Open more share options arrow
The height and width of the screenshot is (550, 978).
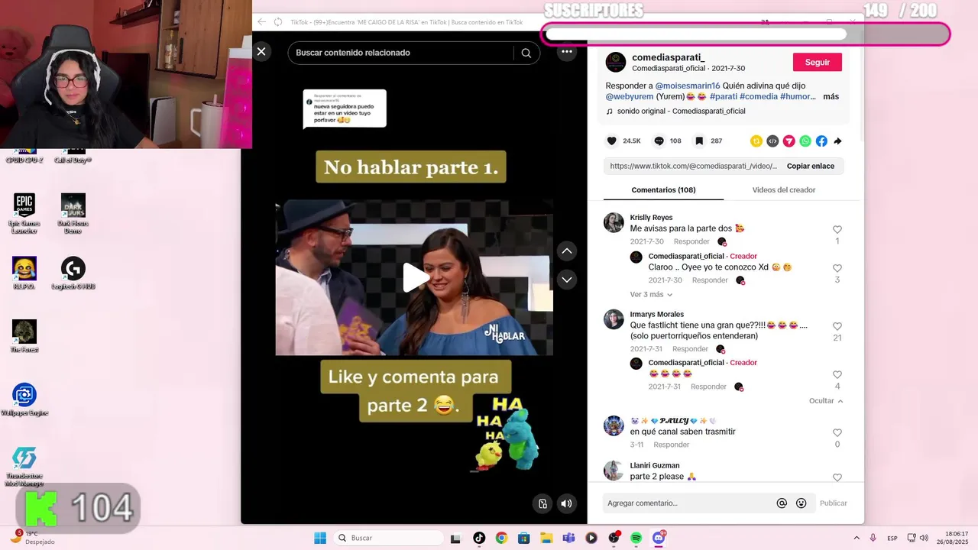point(837,141)
